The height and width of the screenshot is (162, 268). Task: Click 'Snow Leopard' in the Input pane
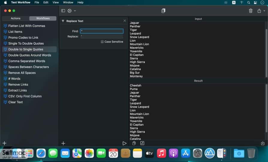(139, 37)
